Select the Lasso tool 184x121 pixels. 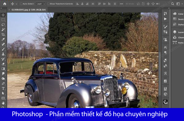3,25
